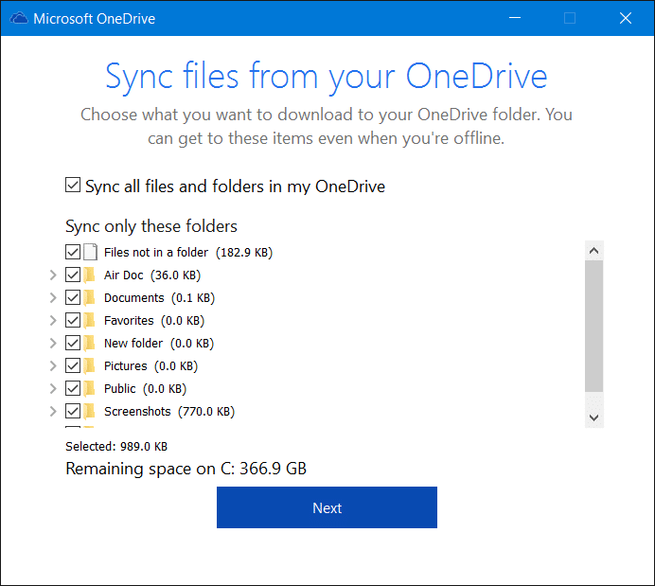Click the Next button
Image resolution: width=655 pixels, height=586 pixels.
[x=327, y=507]
